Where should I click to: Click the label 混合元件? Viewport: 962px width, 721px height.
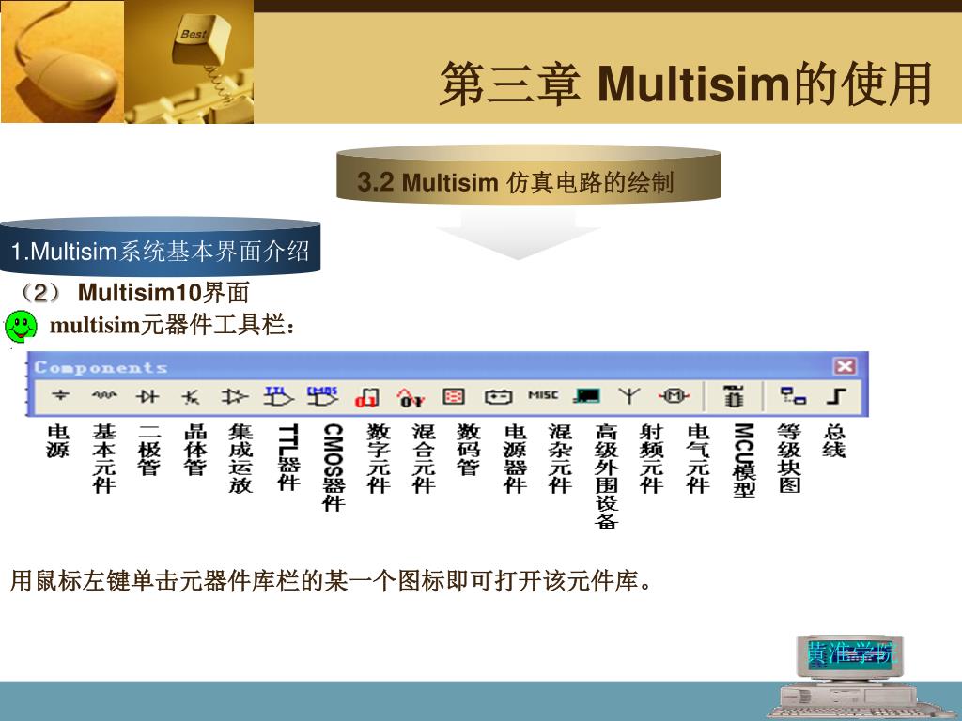coord(424,458)
